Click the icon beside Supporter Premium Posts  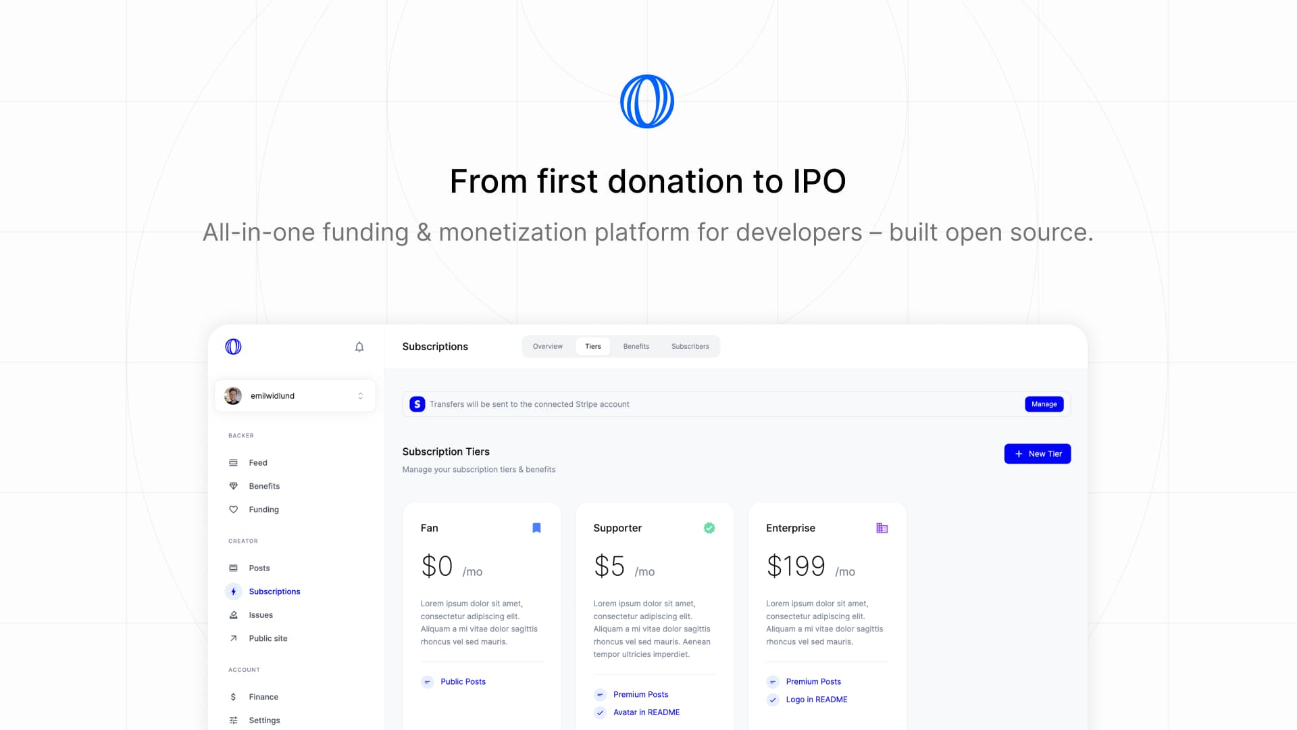[x=600, y=695]
